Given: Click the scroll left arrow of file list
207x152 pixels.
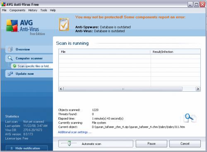Looking at the screenshot, I should pos(61,89).
